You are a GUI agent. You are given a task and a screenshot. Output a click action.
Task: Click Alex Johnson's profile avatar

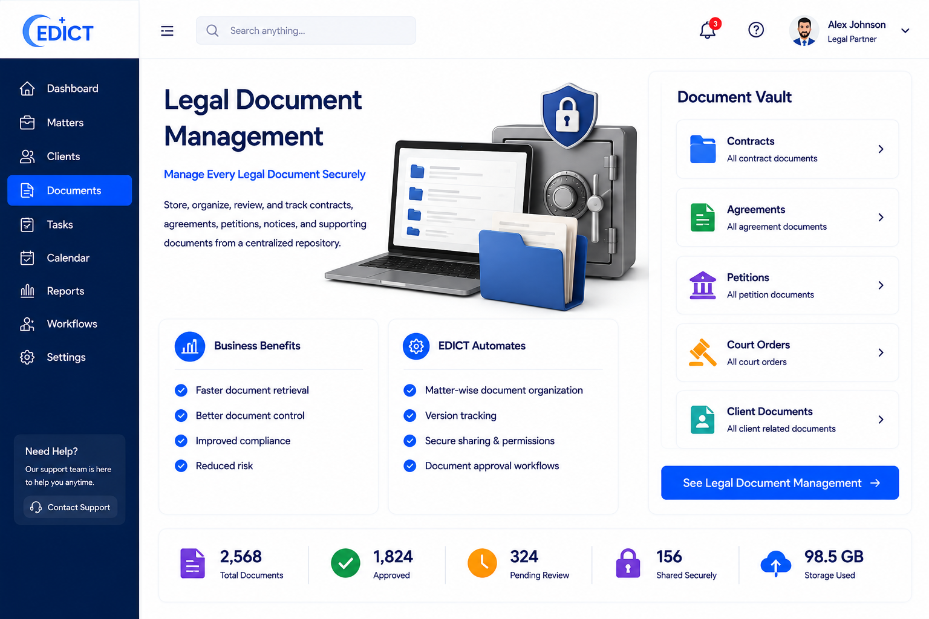coord(804,31)
